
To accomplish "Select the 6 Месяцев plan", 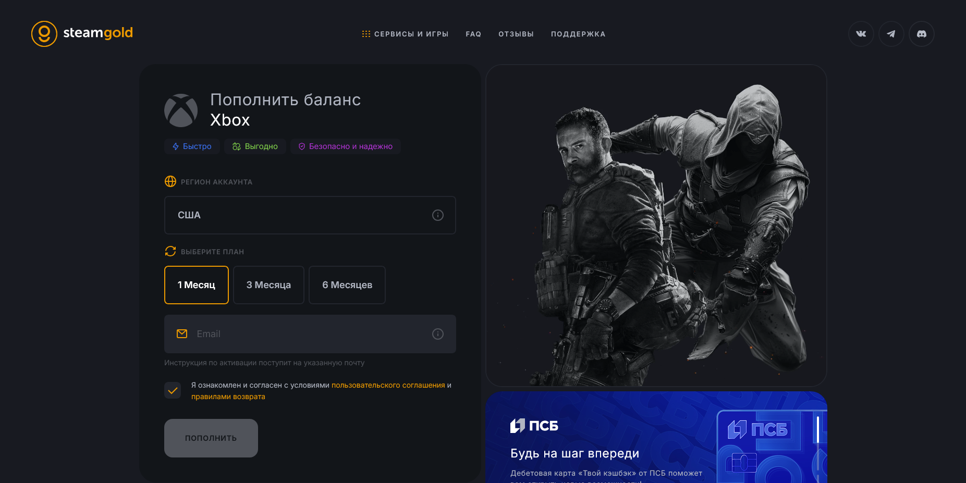I will tap(347, 285).
